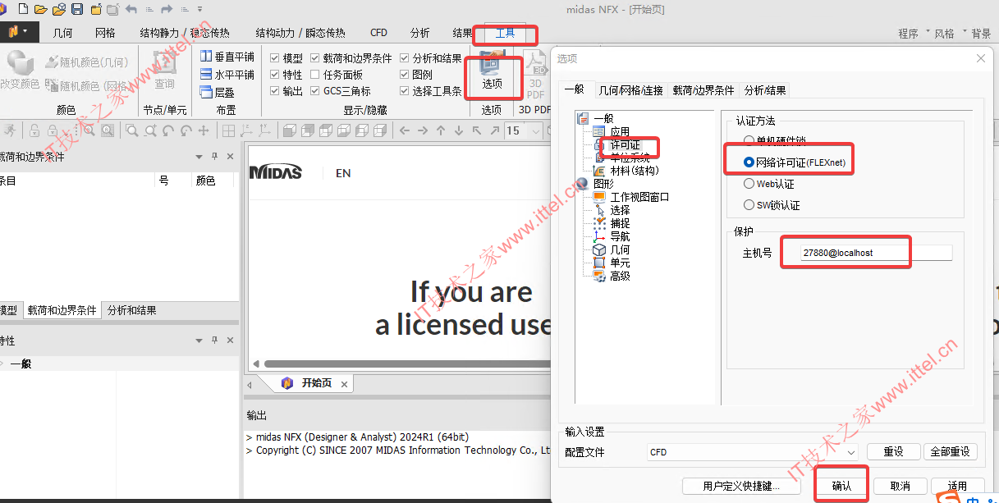The image size is (999, 503).
Task: Click the zoom window magnifier icon in view toolbar
Action: 131,130
